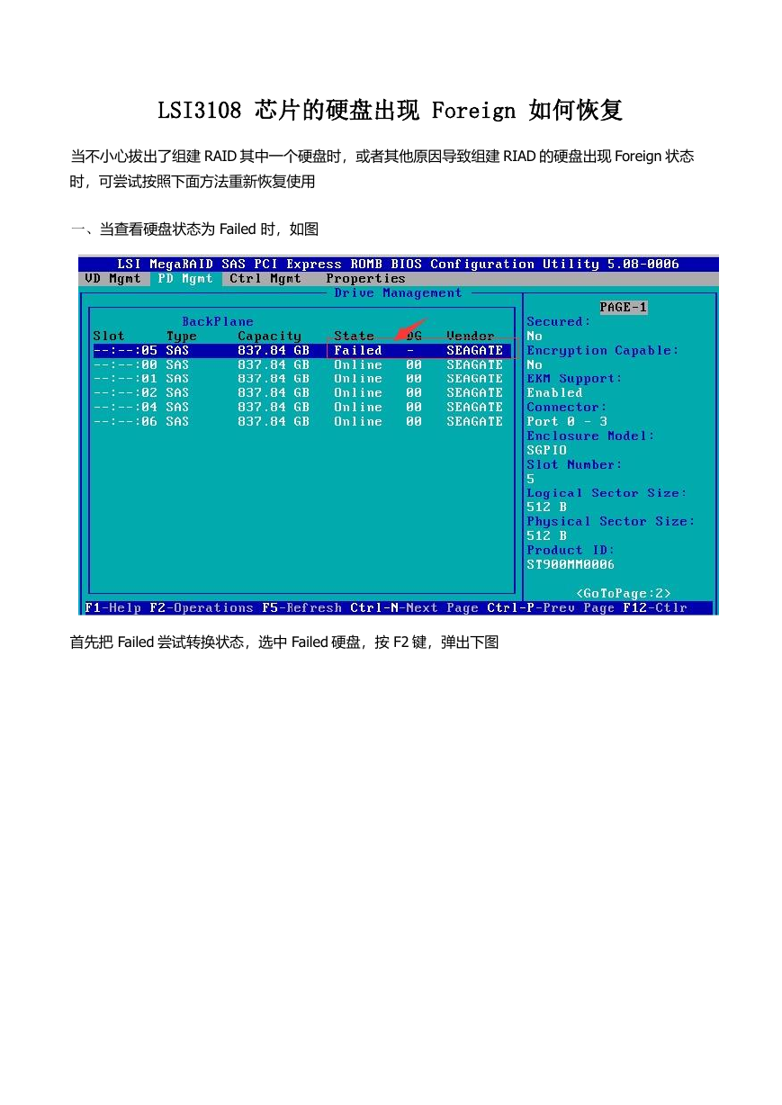The width and height of the screenshot is (782, 1105).
Task: Click the BackPlane label
Action: click(x=218, y=321)
